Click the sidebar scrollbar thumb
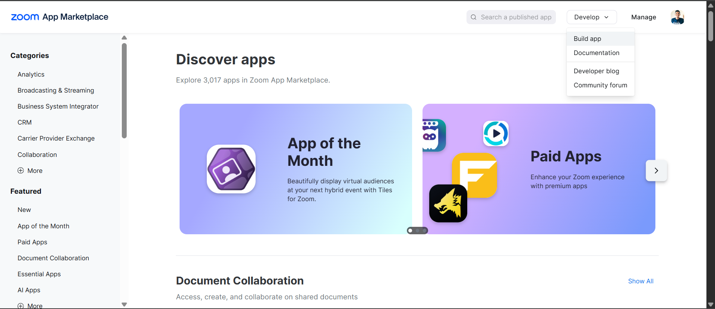 pos(124,91)
